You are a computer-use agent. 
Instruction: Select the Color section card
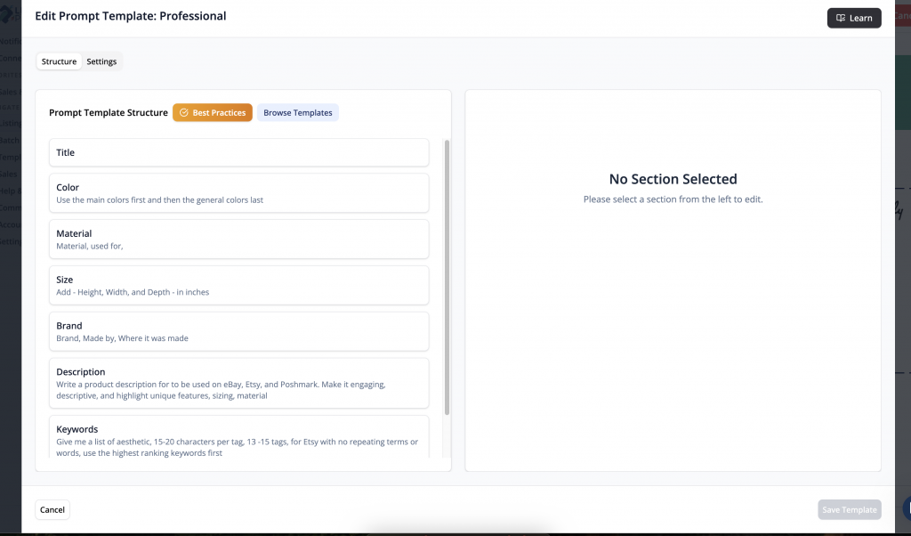click(x=238, y=193)
